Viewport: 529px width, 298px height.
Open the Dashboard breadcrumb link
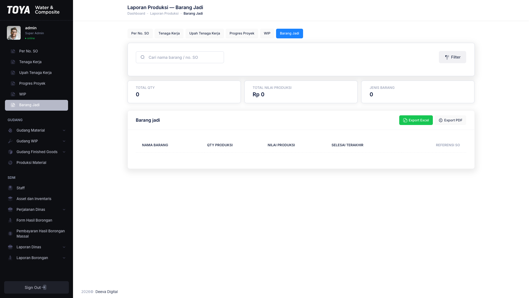[x=136, y=14]
